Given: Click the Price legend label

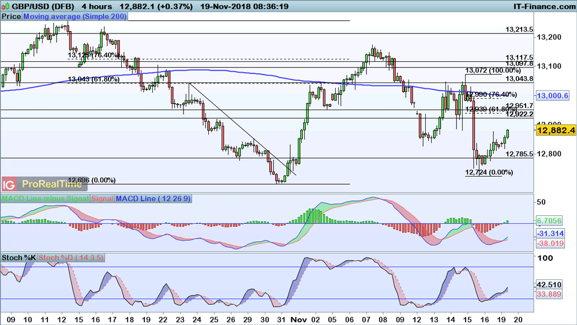Looking at the screenshot, I should pos(12,17).
